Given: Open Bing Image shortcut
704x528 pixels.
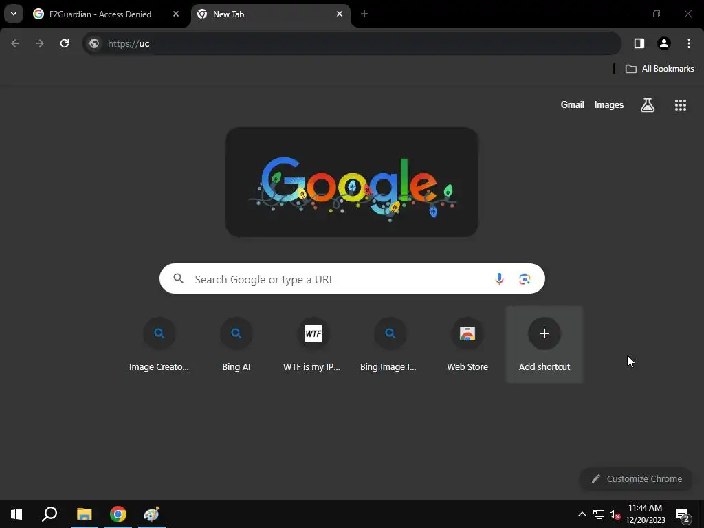Looking at the screenshot, I should click(x=390, y=345).
